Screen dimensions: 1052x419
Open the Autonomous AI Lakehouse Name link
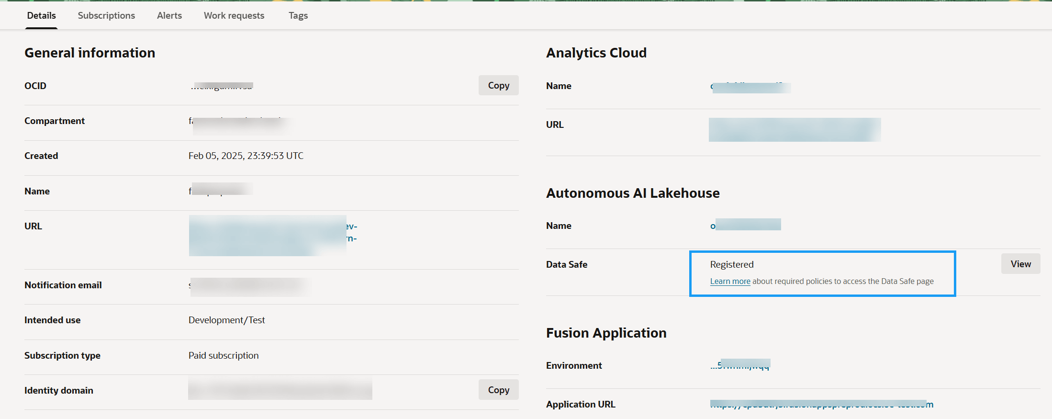tap(746, 225)
